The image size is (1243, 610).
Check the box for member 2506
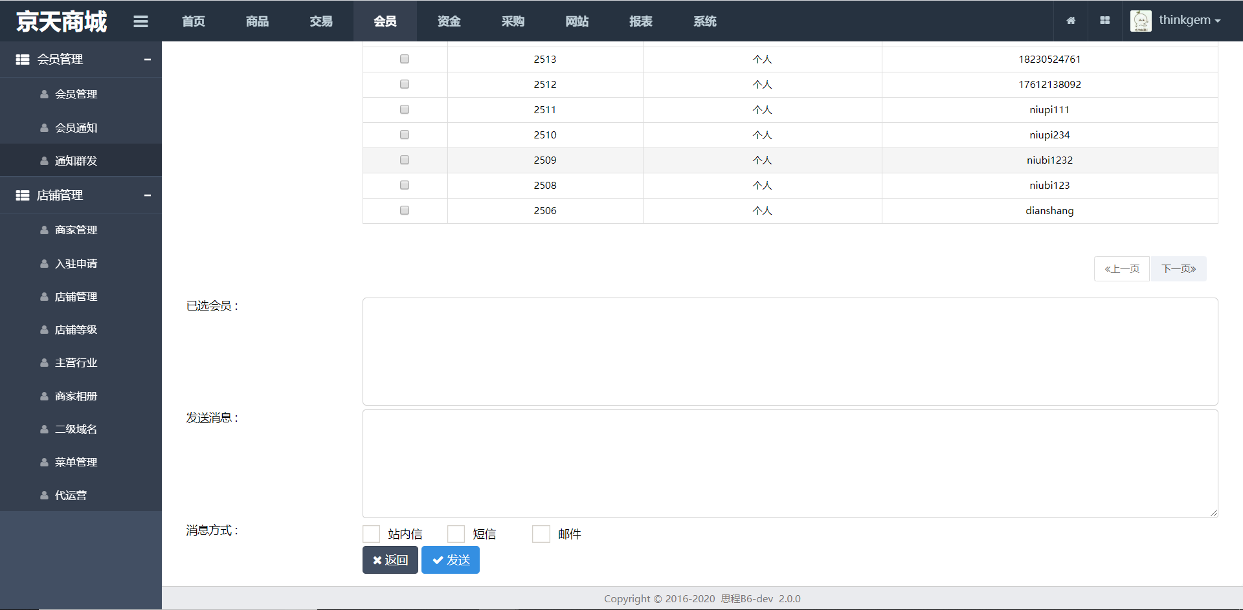coord(405,210)
